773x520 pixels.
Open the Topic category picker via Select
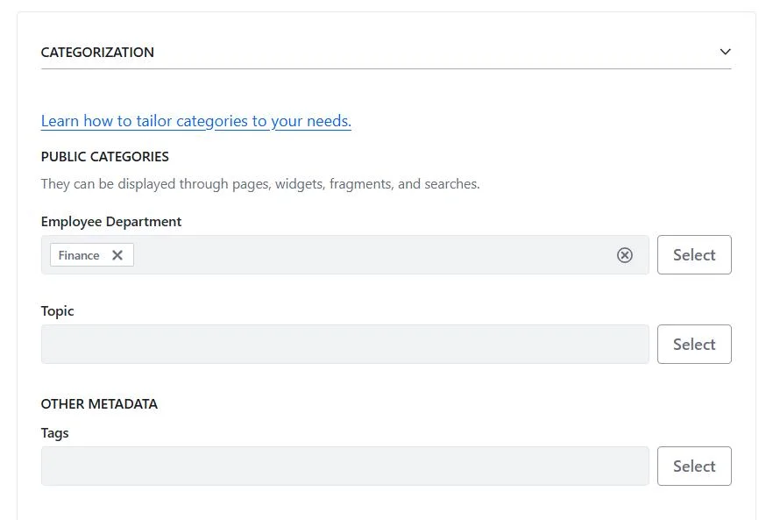click(694, 344)
